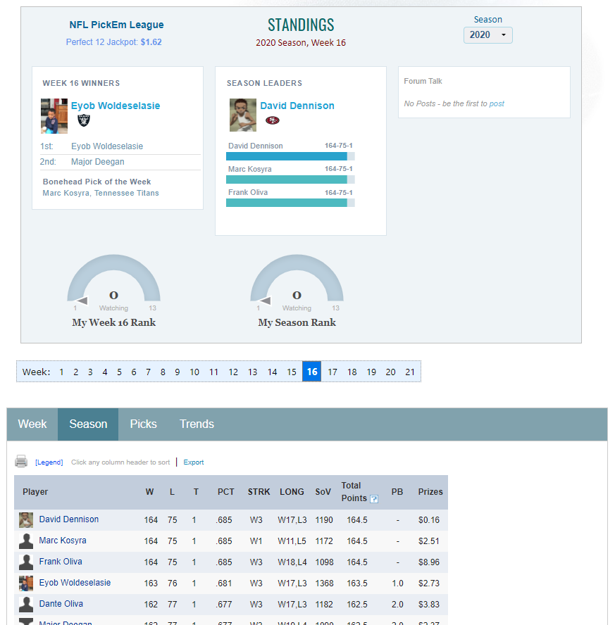The height and width of the screenshot is (625, 615).
Task: Open the Season 2020 dropdown
Action: 487,35
